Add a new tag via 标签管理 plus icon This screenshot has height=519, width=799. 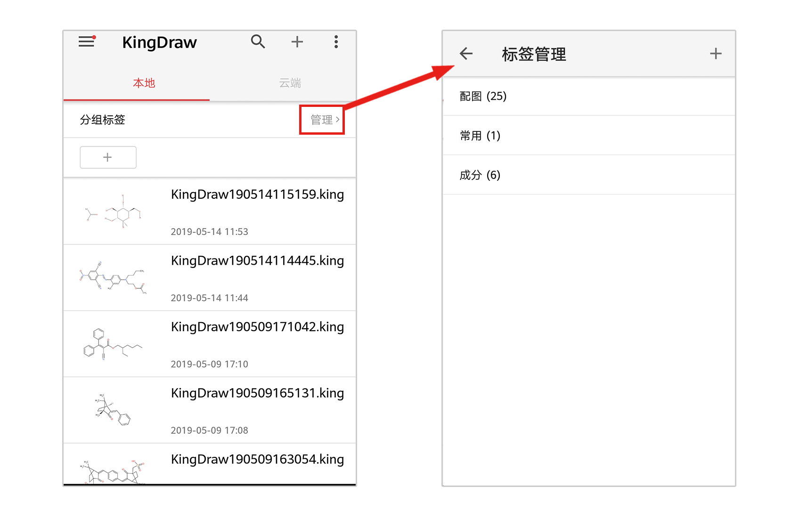pos(716,54)
